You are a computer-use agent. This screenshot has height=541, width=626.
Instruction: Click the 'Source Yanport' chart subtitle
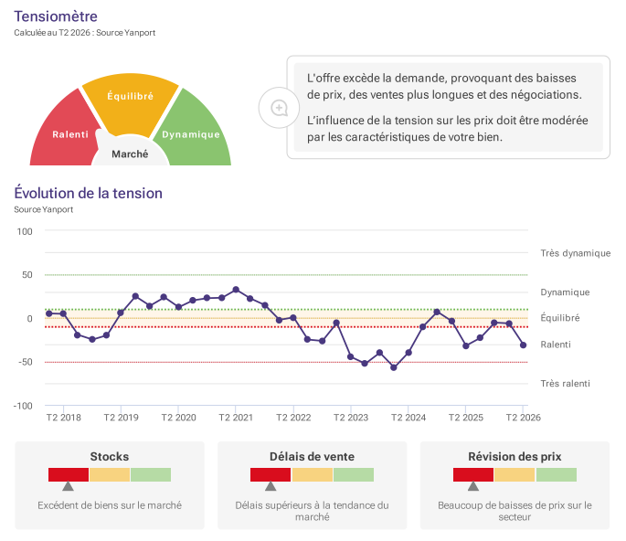tap(44, 209)
